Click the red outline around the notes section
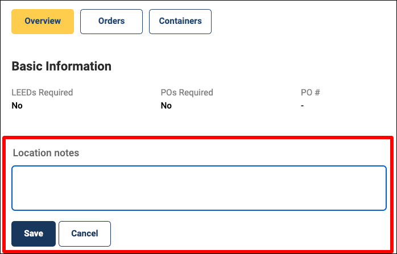The image size is (397, 254). pyautogui.click(x=198, y=138)
